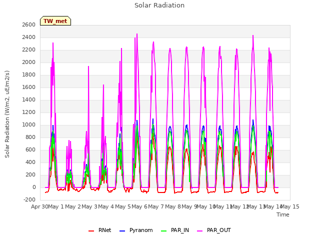
Task: Click the -200 y-axis tick label
Action: point(29,199)
